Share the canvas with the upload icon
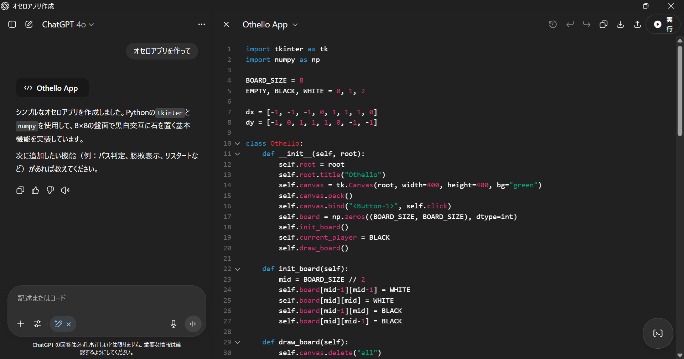This screenshot has width=684, height=359. click(637, 24)
